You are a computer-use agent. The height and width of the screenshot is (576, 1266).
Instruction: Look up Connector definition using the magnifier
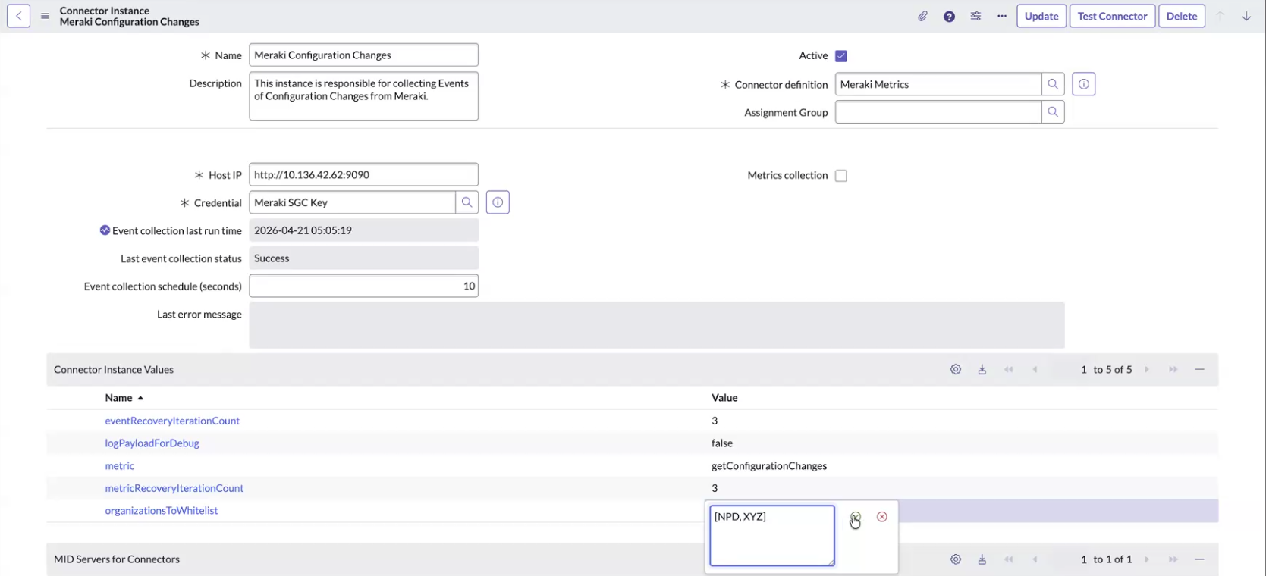1053,84
